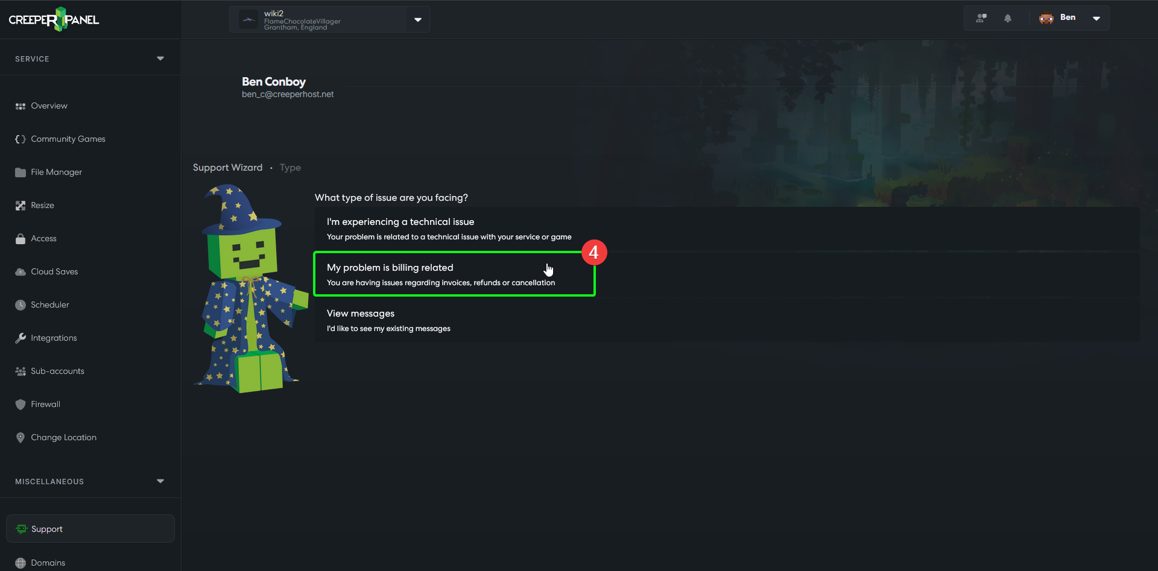Go to Overview in the sidebar
Image resolution: width=1158 pixels, height=571 pixels.
click(49, 106)
